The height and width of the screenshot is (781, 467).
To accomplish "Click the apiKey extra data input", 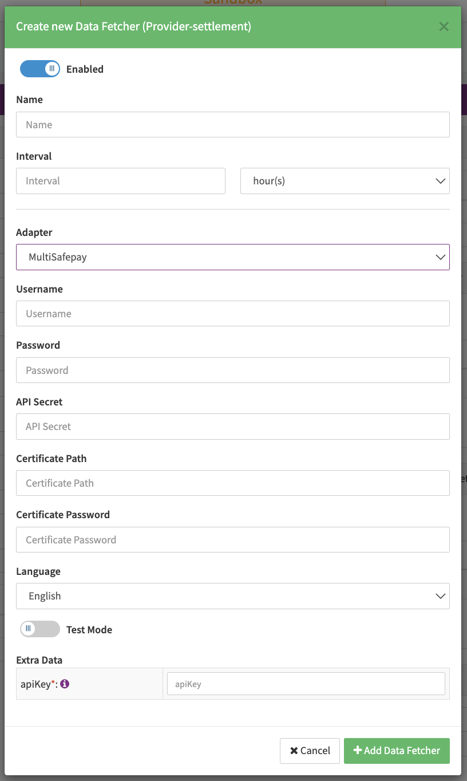I will click(306, 684).
